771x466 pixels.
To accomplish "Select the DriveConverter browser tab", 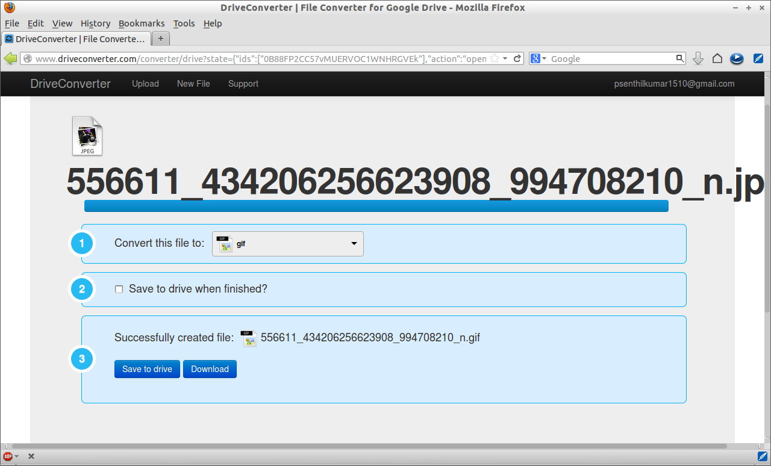I will click(75, 39).
